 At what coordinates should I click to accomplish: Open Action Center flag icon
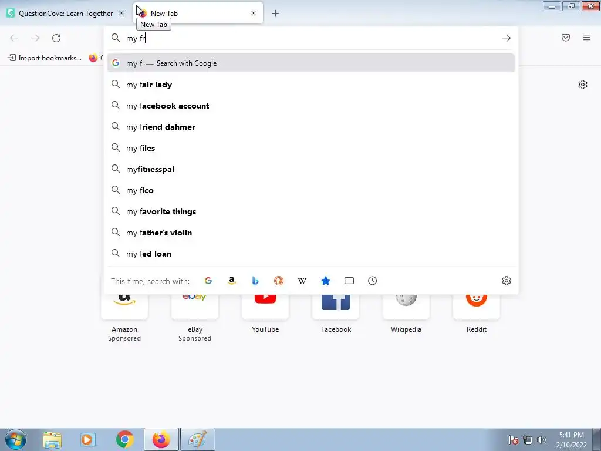(514, 440)
